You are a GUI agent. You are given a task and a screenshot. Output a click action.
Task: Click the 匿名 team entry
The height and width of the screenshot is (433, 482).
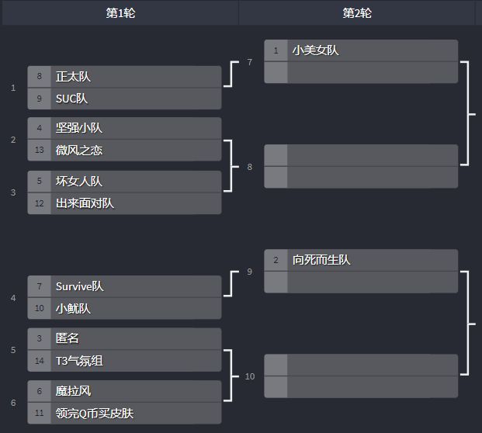click(x=124, y=338)
